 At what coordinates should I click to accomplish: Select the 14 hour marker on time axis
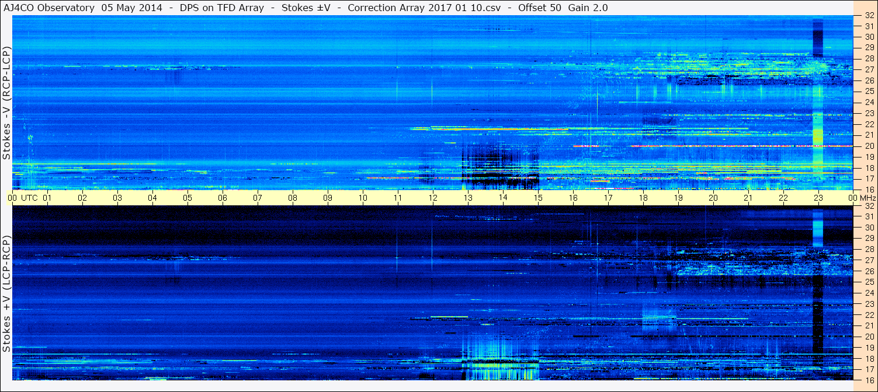click(503, 198)
